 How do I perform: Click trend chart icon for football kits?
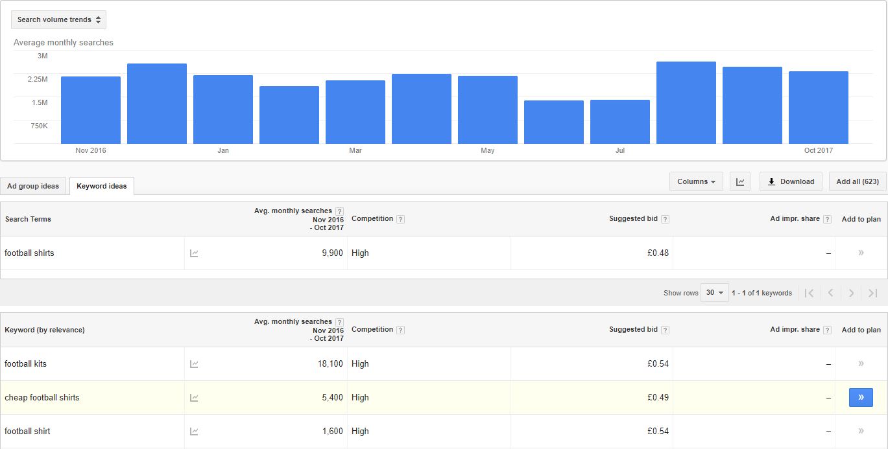click(194, 364)
